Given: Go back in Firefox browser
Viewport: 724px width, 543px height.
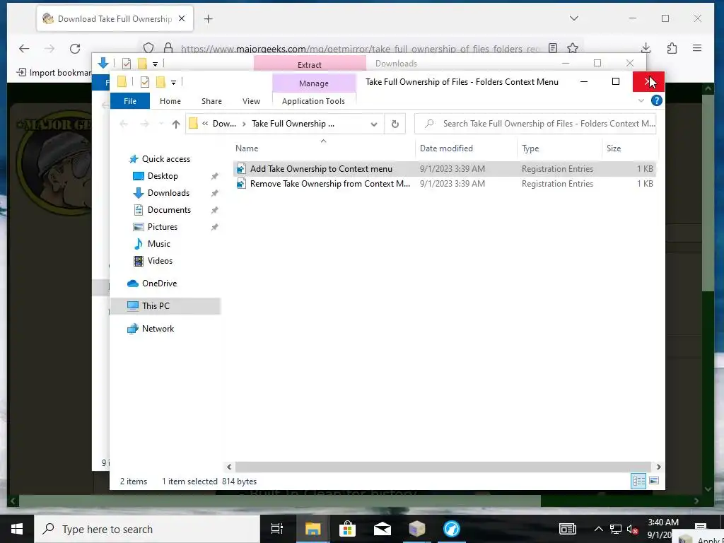Looking at the screenshot, I should [x=24, y=49].
